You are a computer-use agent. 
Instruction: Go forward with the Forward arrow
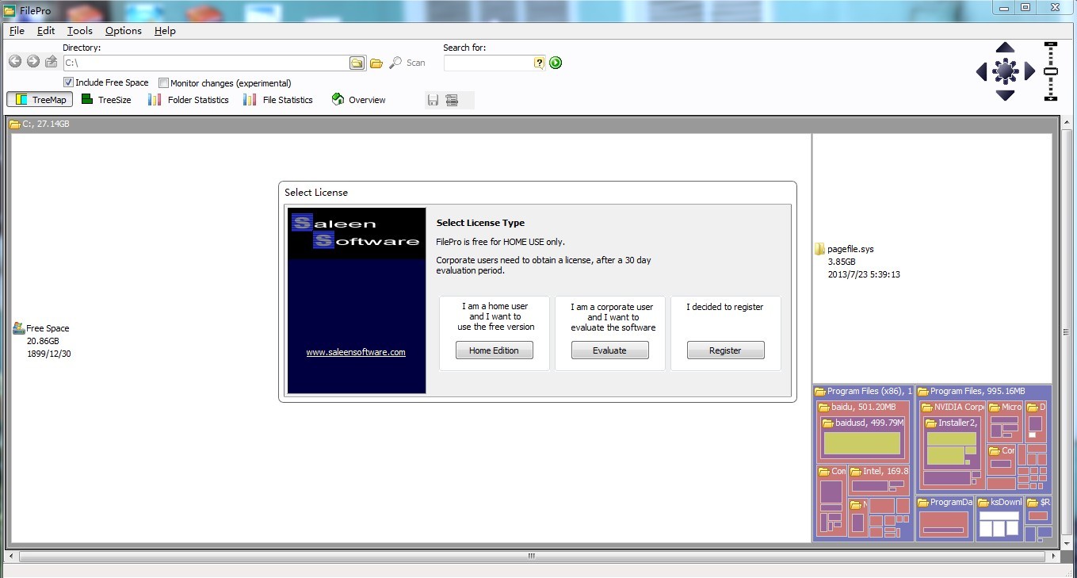pyautogui.click(x=32, y=62)
